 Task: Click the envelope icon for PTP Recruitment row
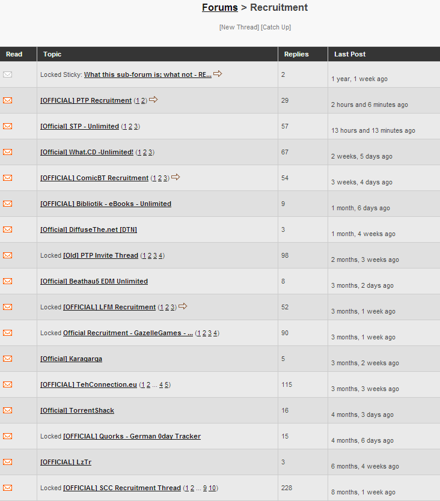[8, 100]
